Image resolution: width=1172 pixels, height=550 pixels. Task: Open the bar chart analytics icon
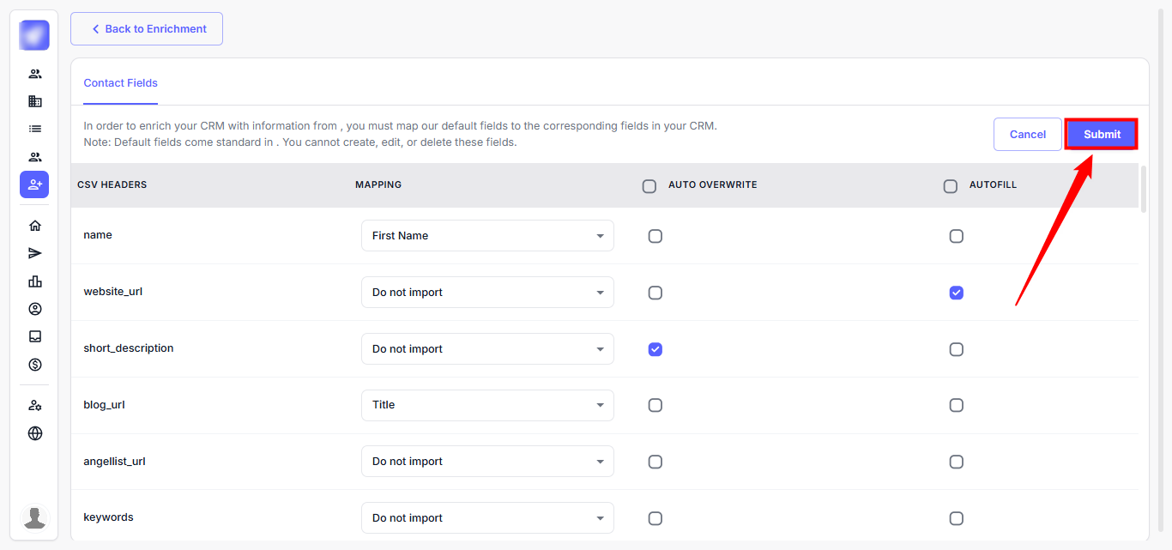pyautogui.click(x=34, y=281)
